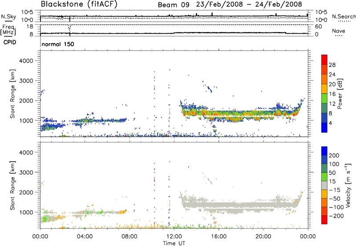This screenshot has height=246, width=356.
Task: Click the "Power [dB]" color bar title
Action: [x=340, y=94]
